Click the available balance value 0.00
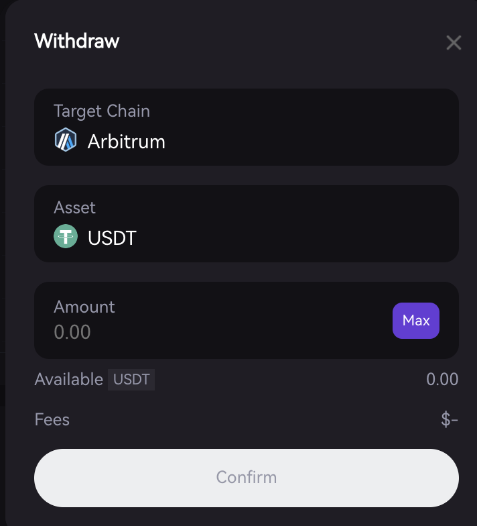Screen dimensions: 477x526 tap(442, 380)
